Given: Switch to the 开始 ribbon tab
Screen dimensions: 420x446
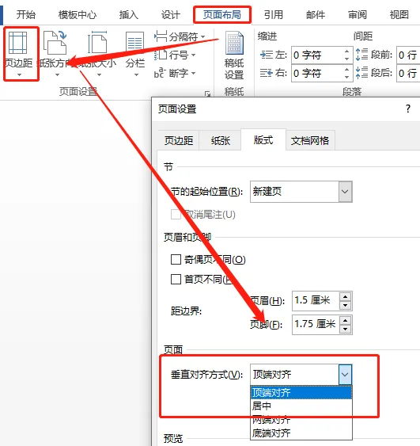Looking at the screenshot, I should click(26, 14).
